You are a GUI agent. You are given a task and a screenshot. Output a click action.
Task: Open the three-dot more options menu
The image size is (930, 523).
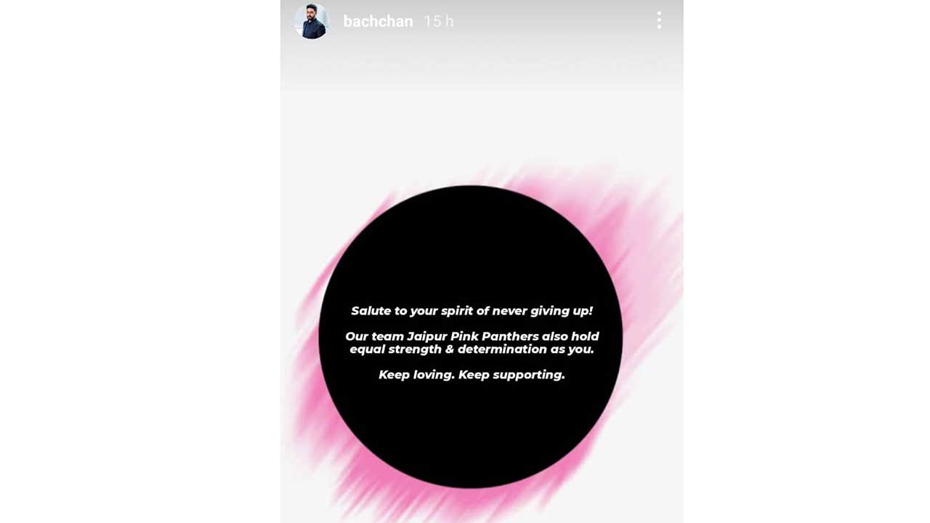659,20
